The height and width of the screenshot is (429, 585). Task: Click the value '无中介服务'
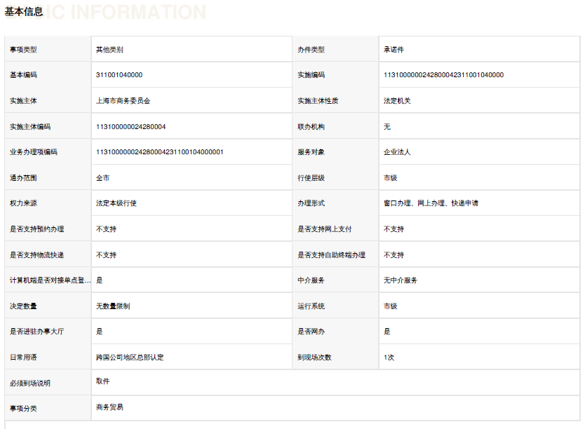401,280
